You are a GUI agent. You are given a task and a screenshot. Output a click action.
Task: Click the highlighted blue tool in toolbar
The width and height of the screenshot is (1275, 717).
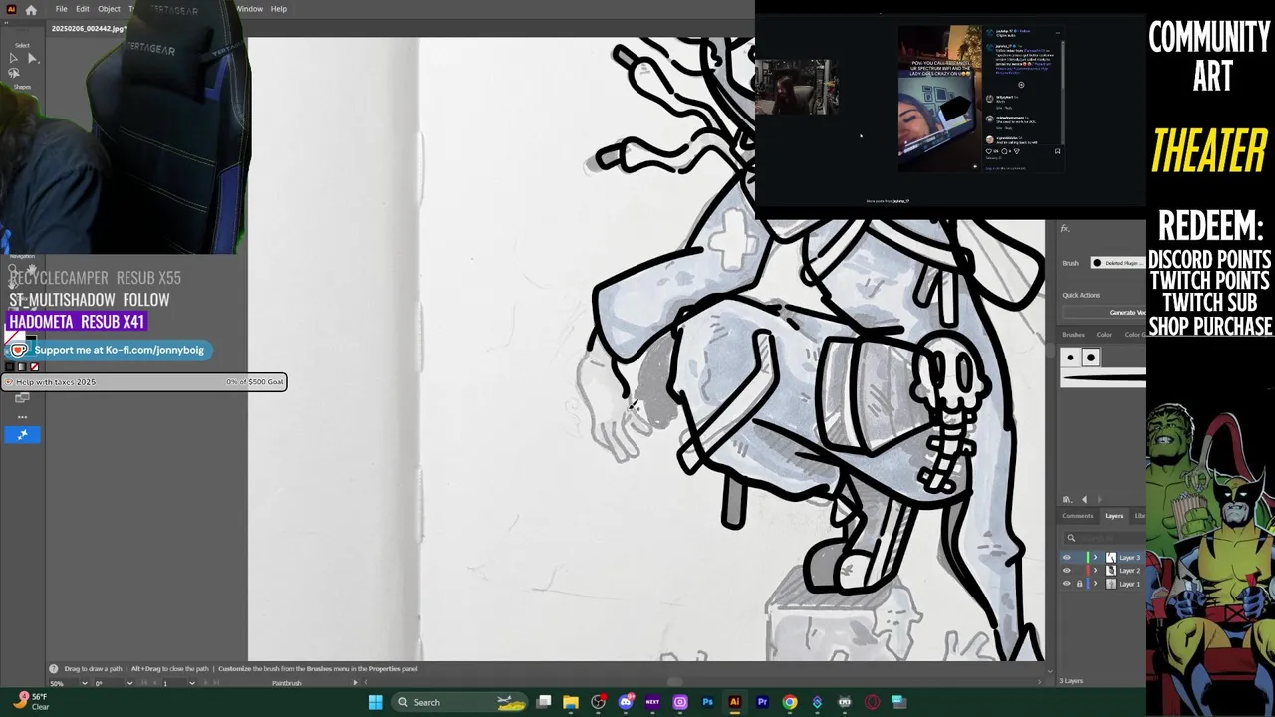[x=22, y=434]
